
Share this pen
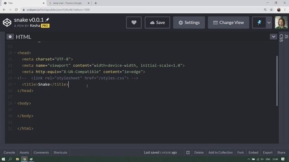click(x=281, y=153)
